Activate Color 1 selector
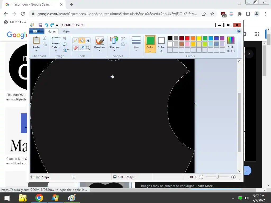This screenshot has width=271, height=203. 150,44
